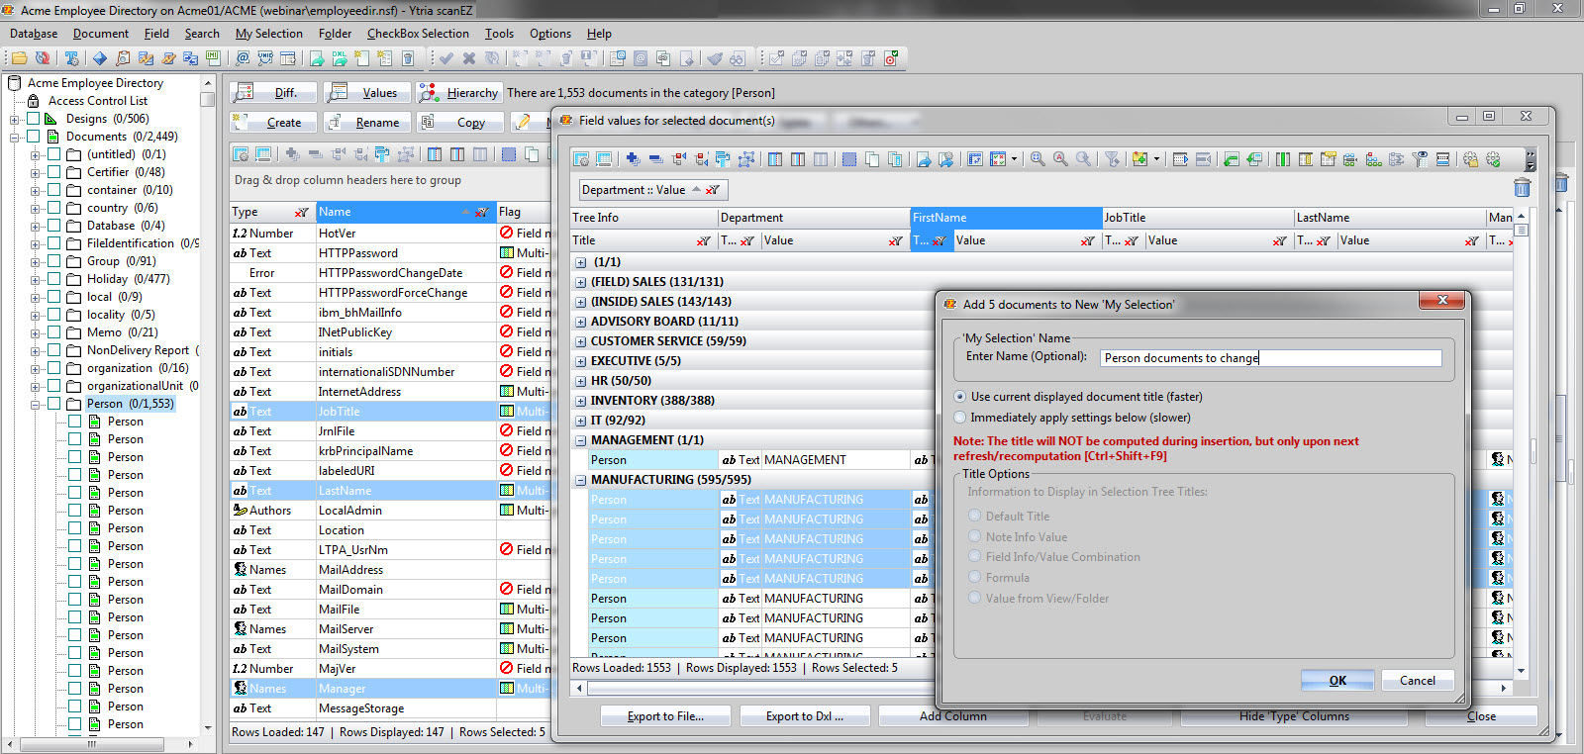Viewport: 1584px width, 754px height.
Task: Click the red target icon ending main toolbar
Action: pyautogui.click(x=891, y=58)
